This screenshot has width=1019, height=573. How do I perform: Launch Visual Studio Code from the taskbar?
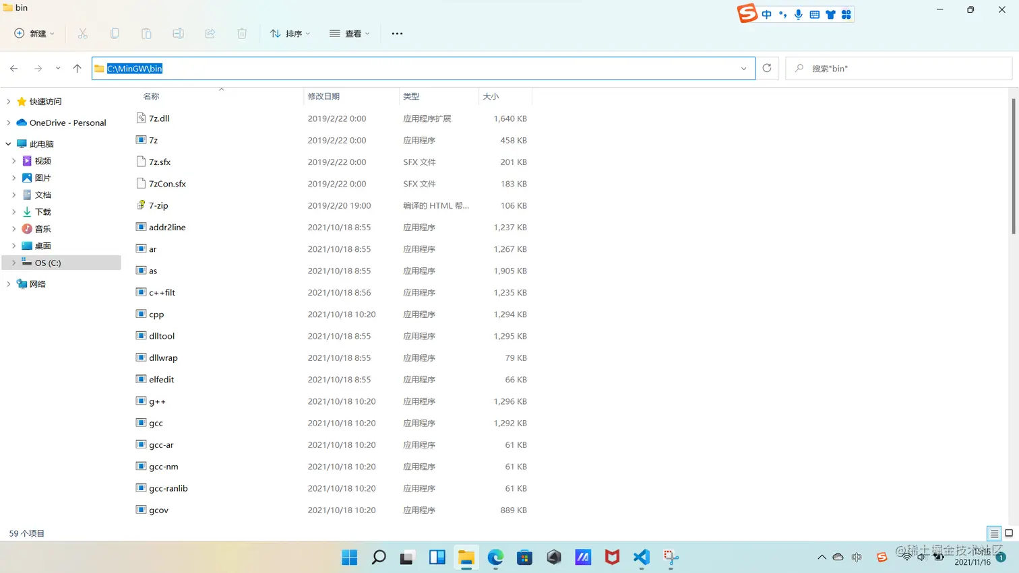(x=640, y=558)
